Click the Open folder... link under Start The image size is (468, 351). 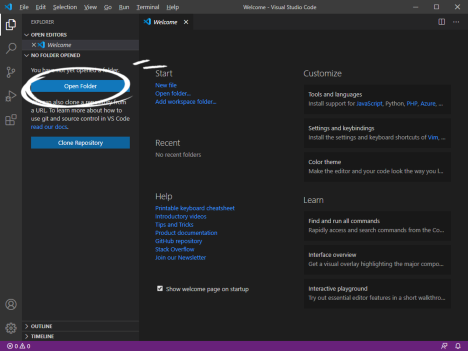pyautogui.click(x=173, y=93)
